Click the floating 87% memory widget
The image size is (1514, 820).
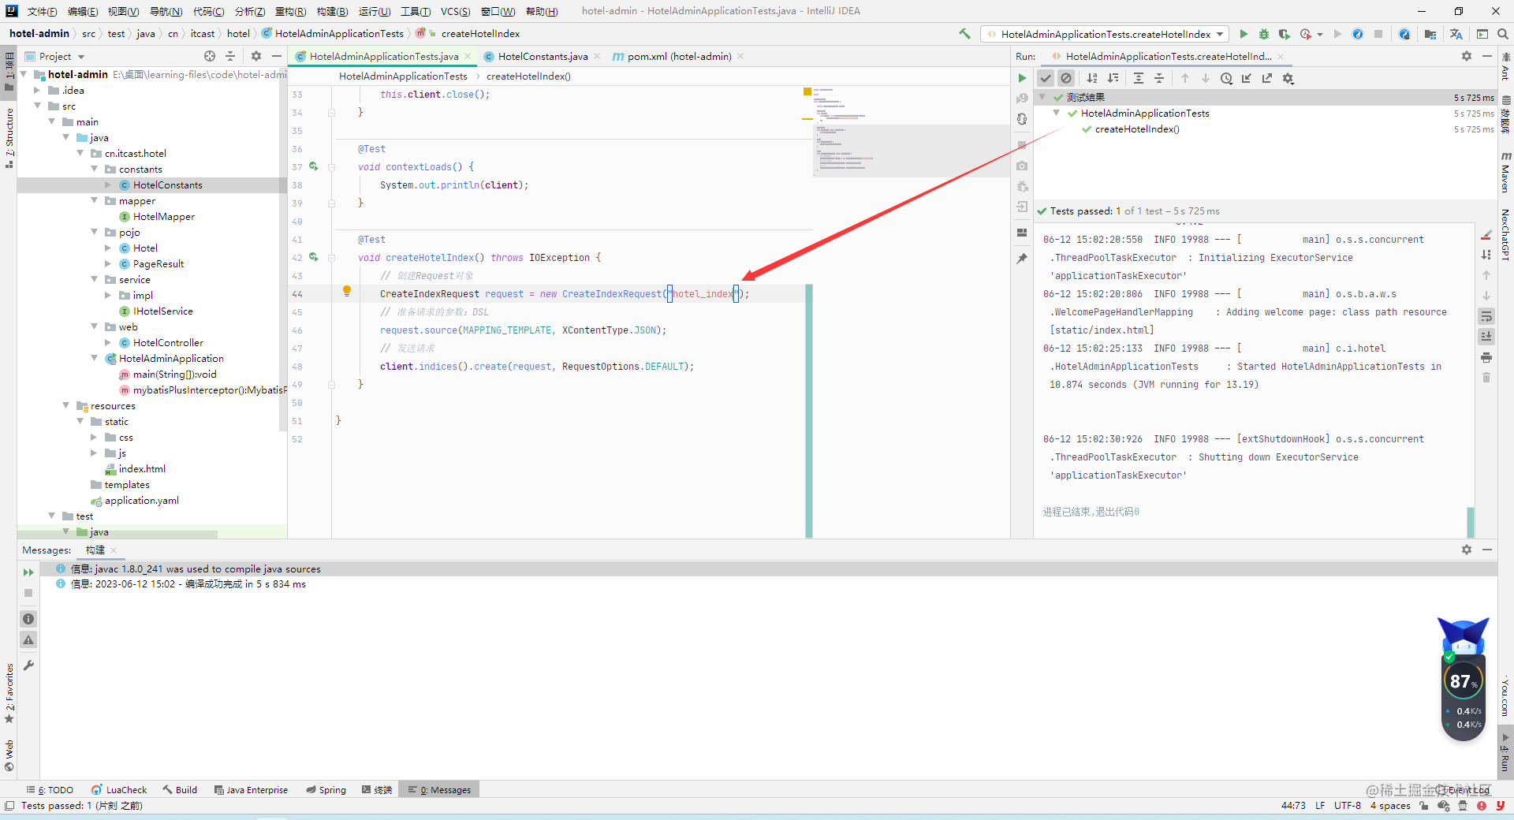pyautogui.click(x=1464, y=681)
